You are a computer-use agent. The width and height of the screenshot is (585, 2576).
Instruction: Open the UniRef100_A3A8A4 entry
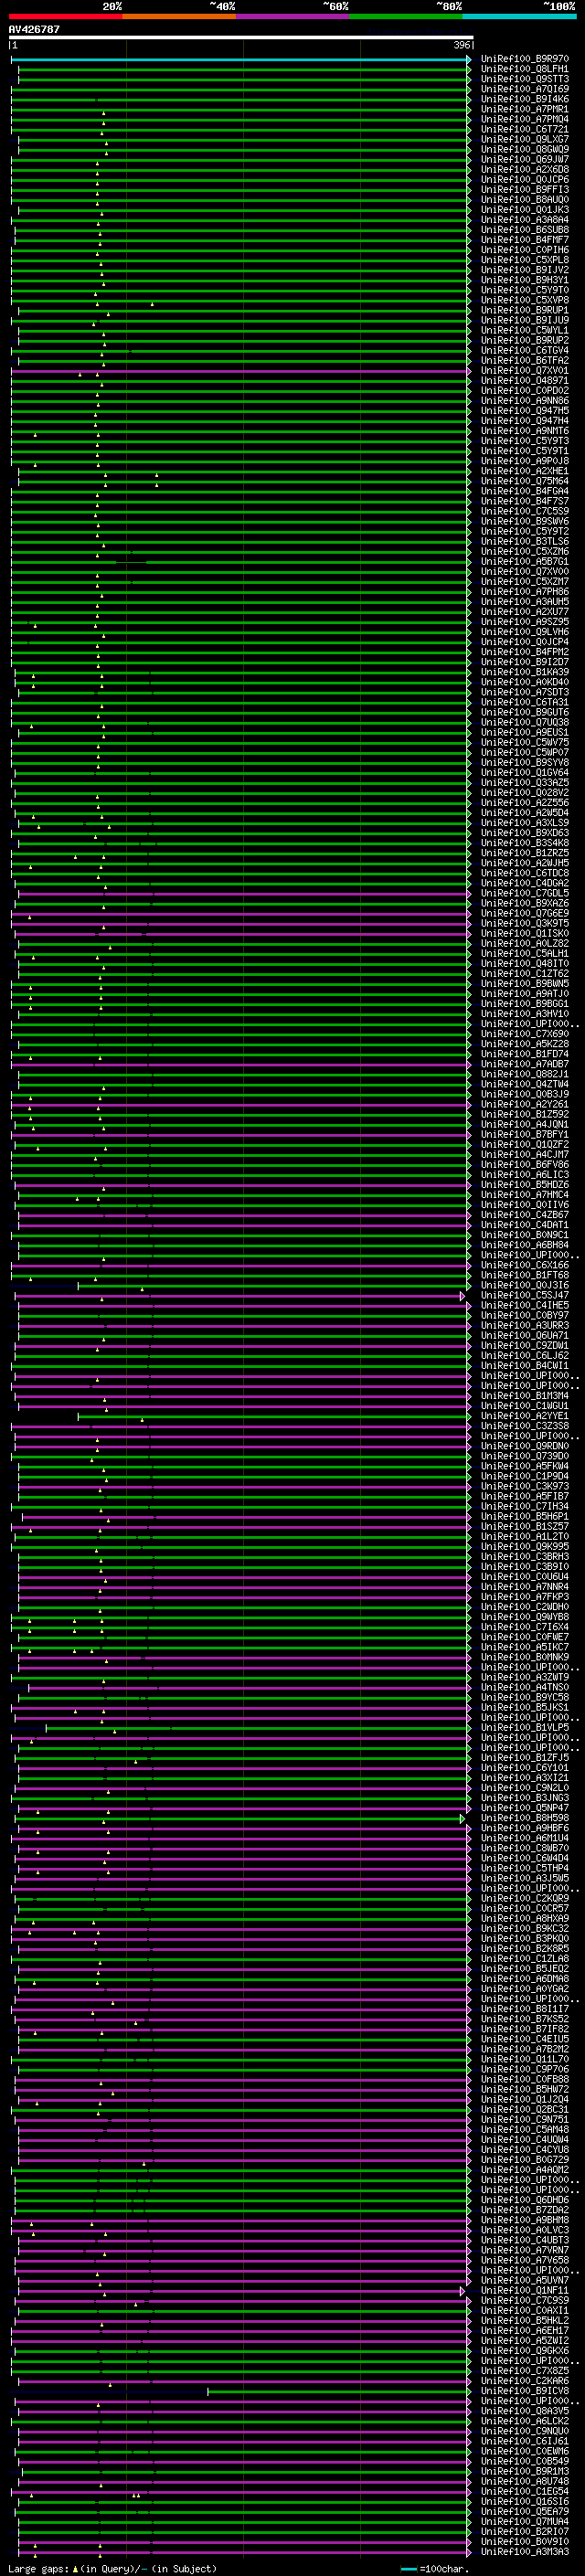point(524,220)
